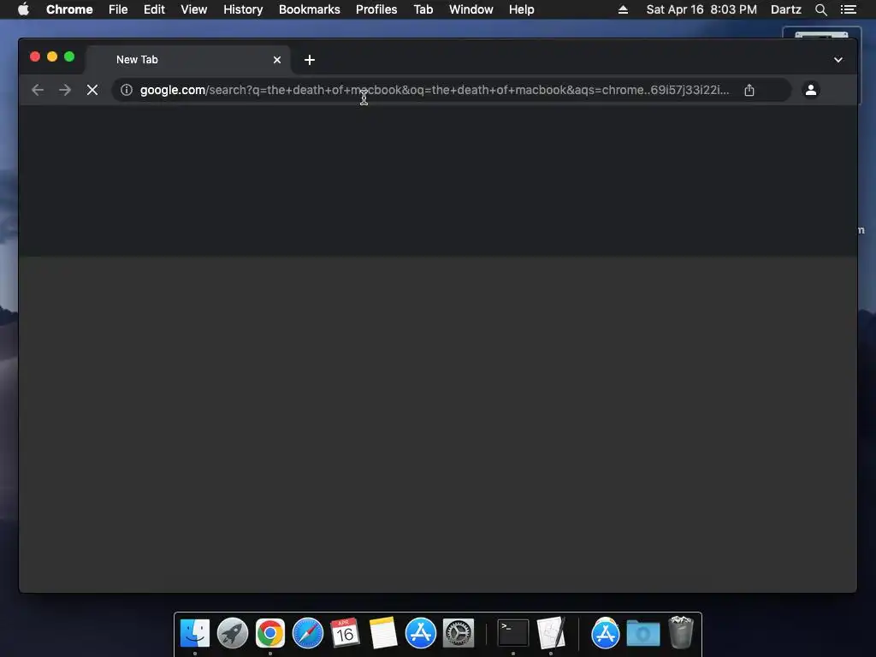
Task: Open Notes from the Dock
Action: (x=383, y=633)
